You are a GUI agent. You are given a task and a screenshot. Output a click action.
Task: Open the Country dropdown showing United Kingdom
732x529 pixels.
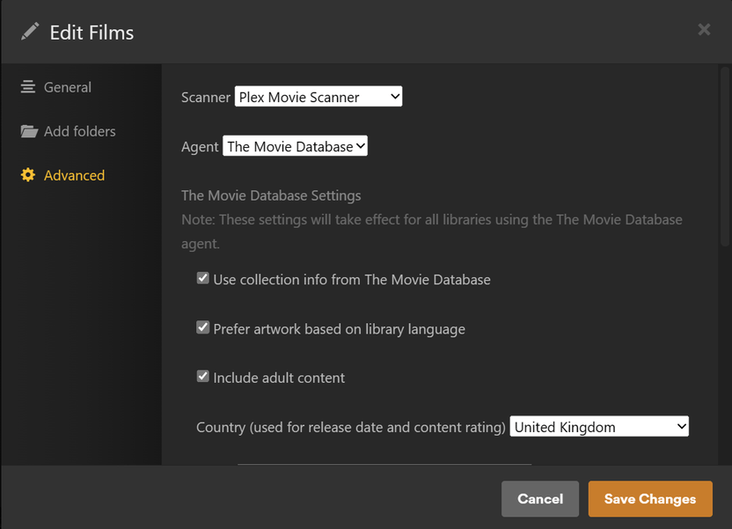[x=599, y=426]
